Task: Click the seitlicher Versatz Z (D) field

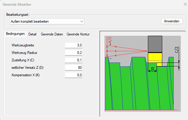Action: (x=74, y=68)
